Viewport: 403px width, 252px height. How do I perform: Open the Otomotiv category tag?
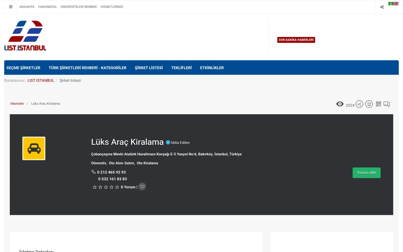pos(99,163)
